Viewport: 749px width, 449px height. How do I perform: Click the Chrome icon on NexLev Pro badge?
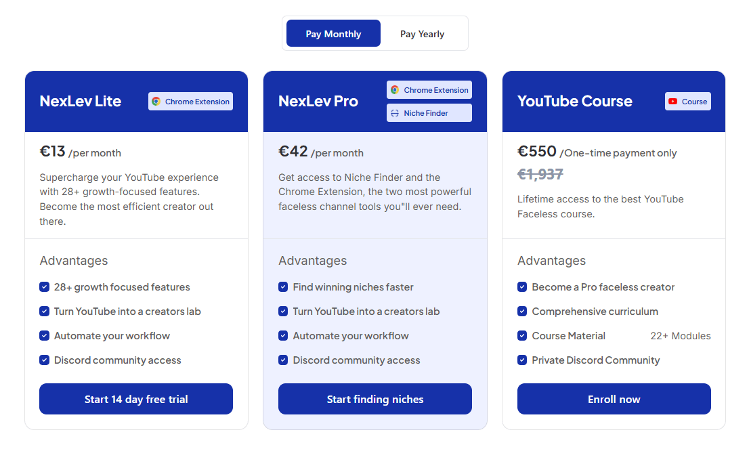[x=396, y=89]
